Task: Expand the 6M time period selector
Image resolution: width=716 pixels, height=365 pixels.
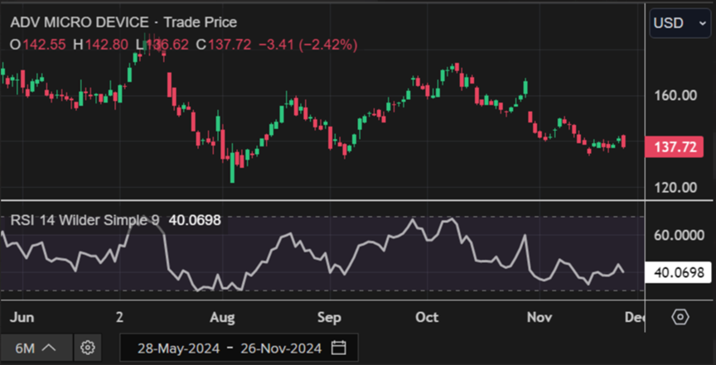Action: (36, 348)
